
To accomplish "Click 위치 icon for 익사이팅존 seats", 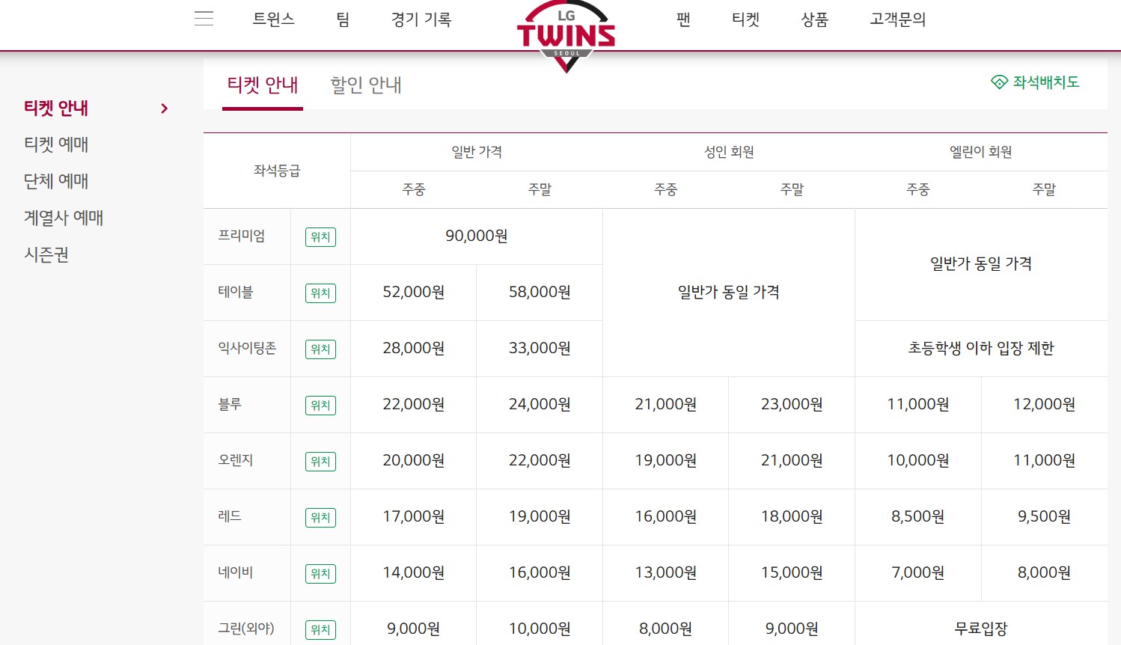I will (320, 349).
